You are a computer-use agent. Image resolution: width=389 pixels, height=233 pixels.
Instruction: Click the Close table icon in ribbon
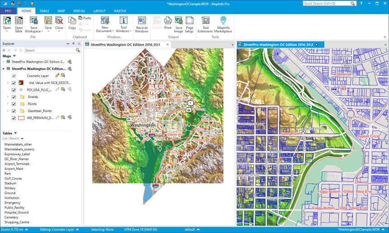click(x=59, y=21)
